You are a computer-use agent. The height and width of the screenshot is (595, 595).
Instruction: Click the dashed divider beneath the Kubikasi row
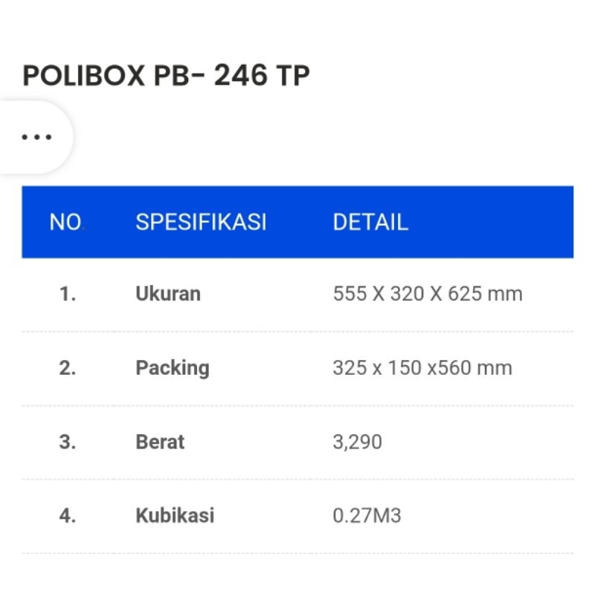tap(297, 553)
